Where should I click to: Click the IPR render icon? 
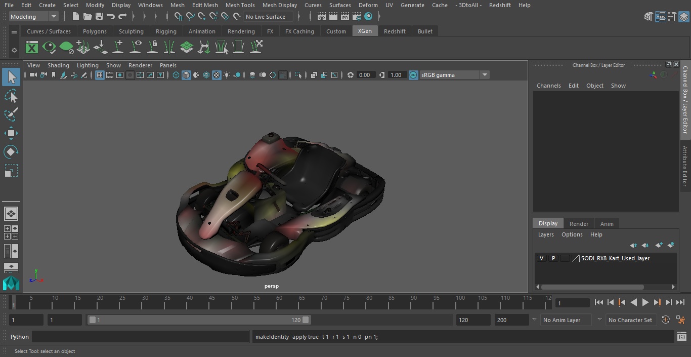pos(345,17)
